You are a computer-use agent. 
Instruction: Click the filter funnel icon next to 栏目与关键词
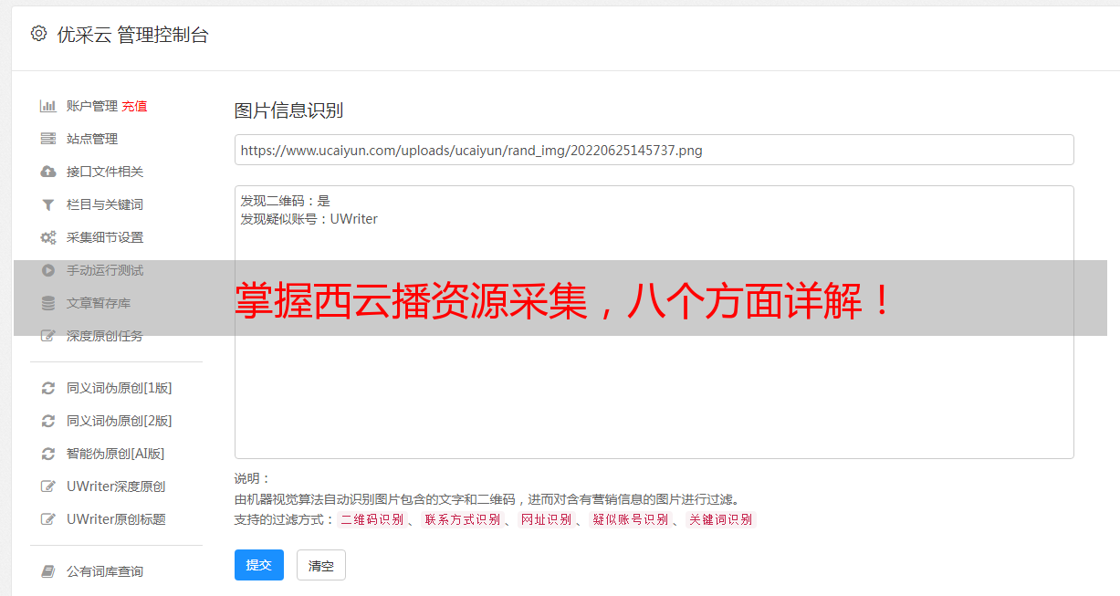point(48,204)
